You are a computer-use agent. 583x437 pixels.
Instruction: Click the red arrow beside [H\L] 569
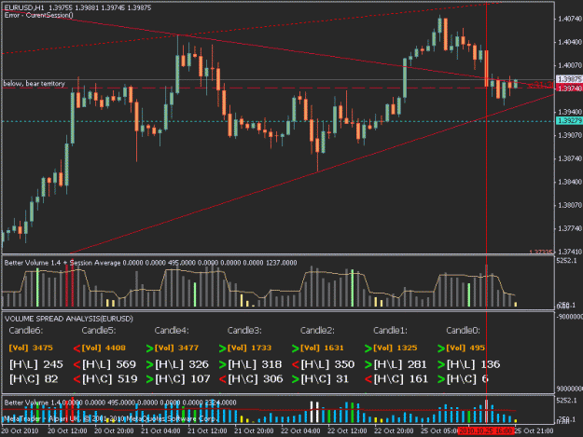point(77,364)
